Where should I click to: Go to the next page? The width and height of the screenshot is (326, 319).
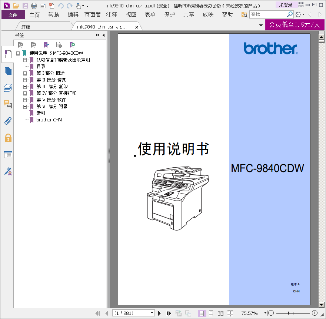coord(159,313)
